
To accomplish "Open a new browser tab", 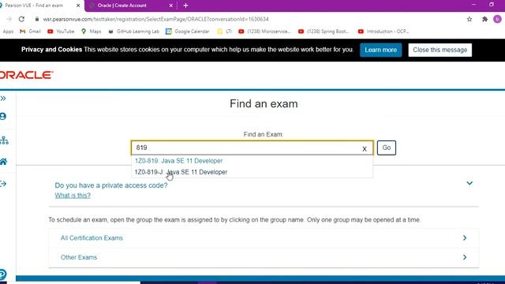I will pyautogui.click(x=185, y=6).
